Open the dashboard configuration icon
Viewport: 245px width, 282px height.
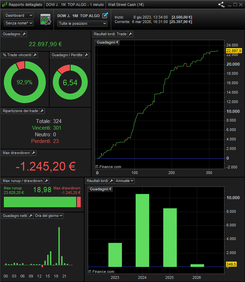pos(45,20)
